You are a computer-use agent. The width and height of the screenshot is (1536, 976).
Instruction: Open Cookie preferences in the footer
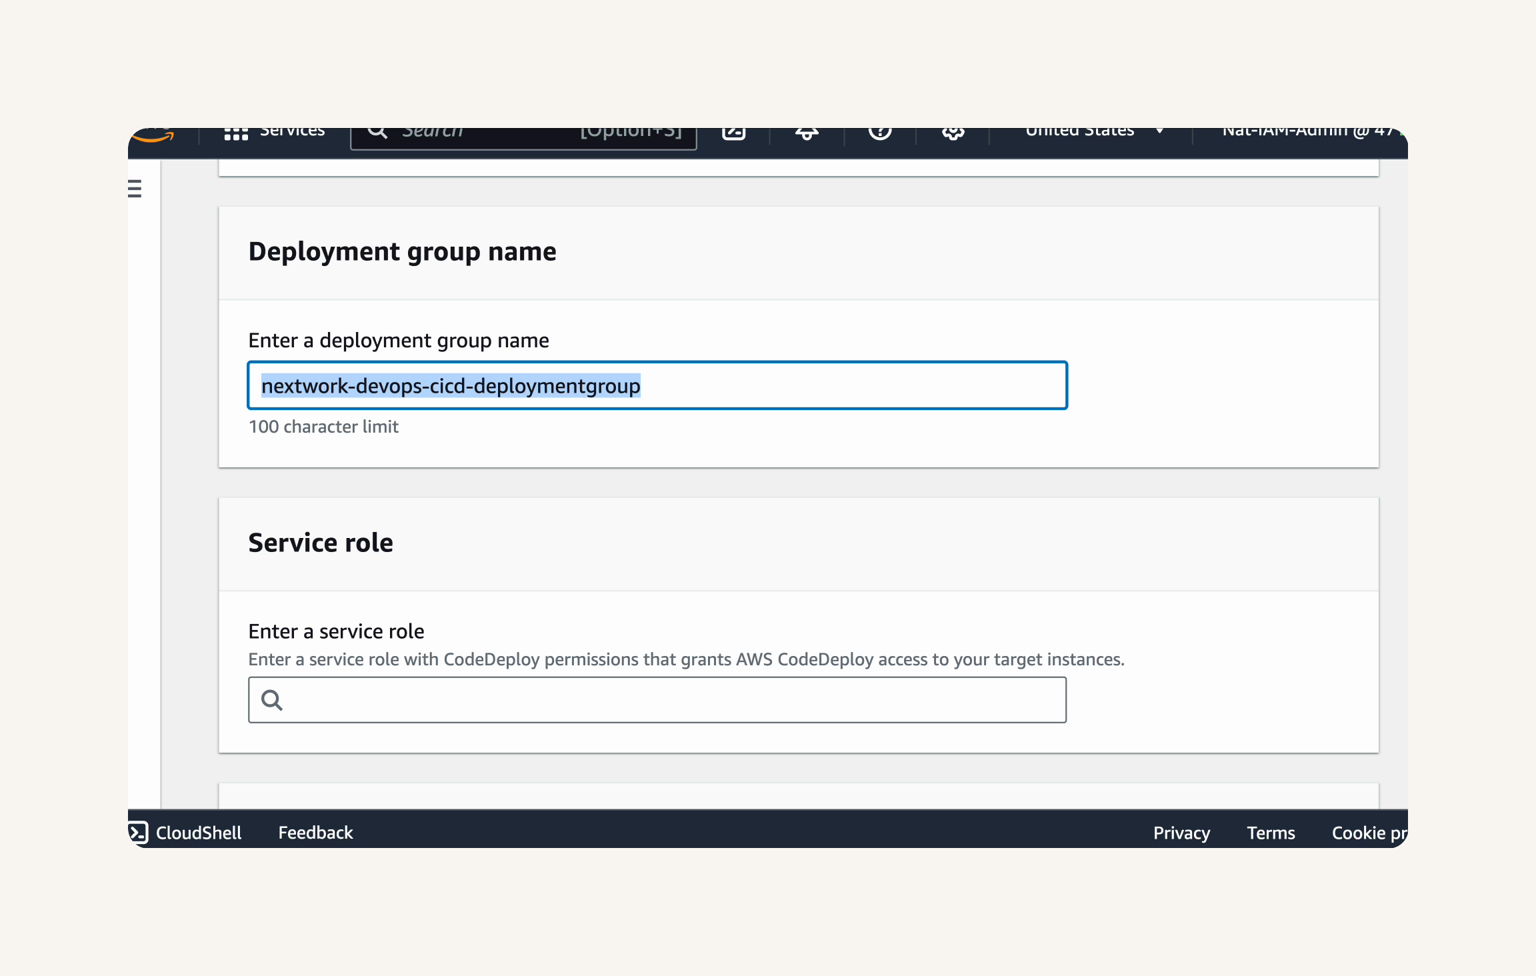[x=1369, y=833]
